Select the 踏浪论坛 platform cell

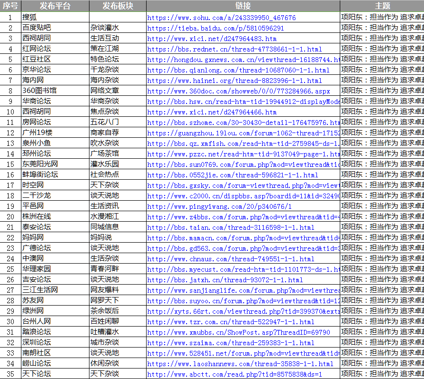[x=37, y=332]
